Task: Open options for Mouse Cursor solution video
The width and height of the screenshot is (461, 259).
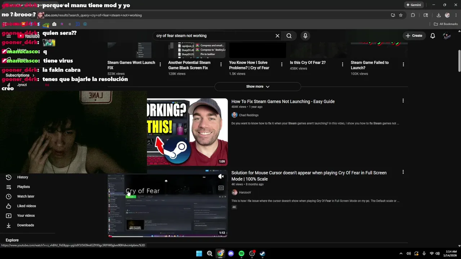Action: pos(403,172)
